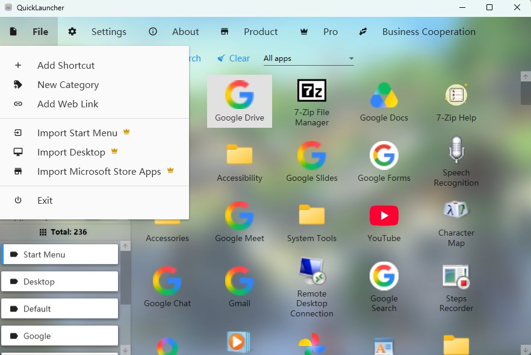Open the 7-Zip Help icon
The image size is (531, 355).
coord(456,101)
